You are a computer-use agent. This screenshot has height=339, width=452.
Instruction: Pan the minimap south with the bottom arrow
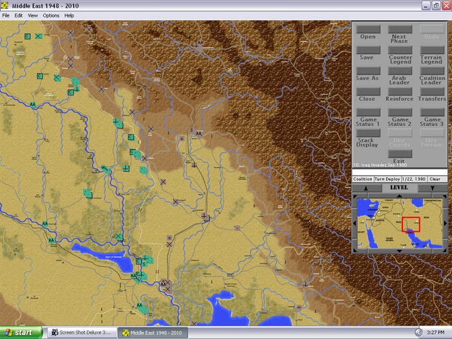399,251
